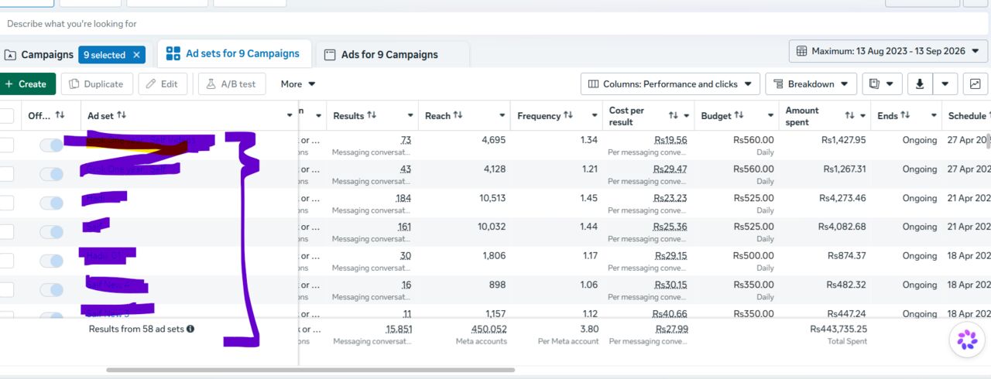
Task: Sort by the Off/On column arrows icon
Action: point(60,115)
